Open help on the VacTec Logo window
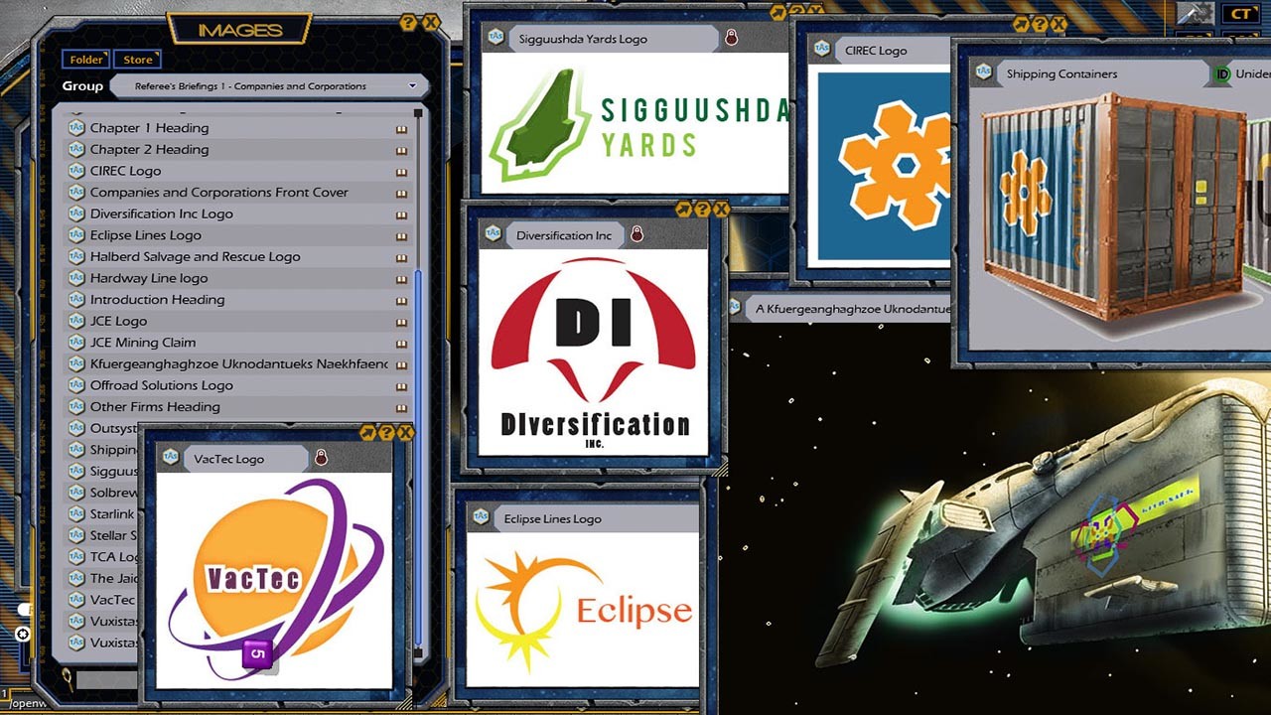The width and height of the screenshot is (1271, 715). tap(387, 433)
